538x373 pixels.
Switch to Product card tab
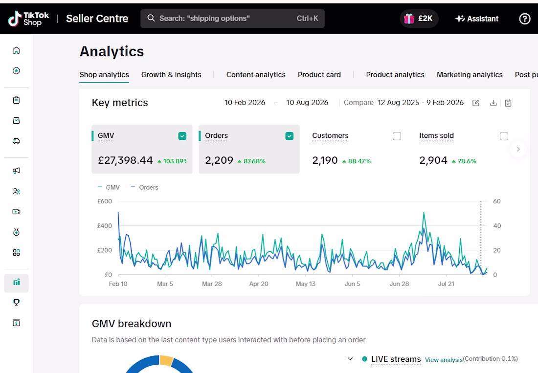[319, 75]
